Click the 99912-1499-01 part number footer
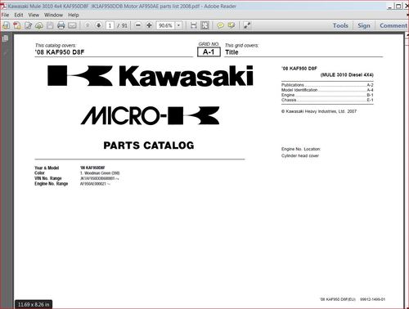This screenshot has width=409, height=309. click(372, 299)
